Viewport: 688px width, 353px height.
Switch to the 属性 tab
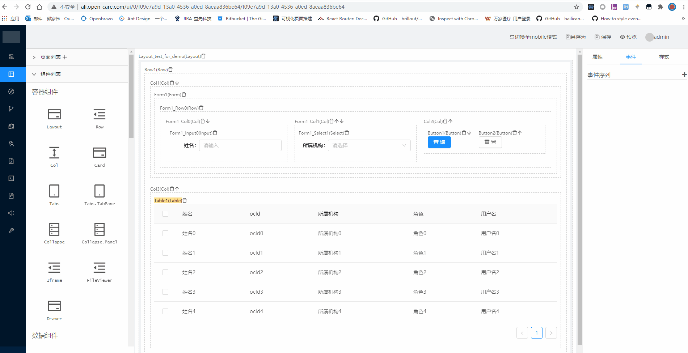coord(598,57)
